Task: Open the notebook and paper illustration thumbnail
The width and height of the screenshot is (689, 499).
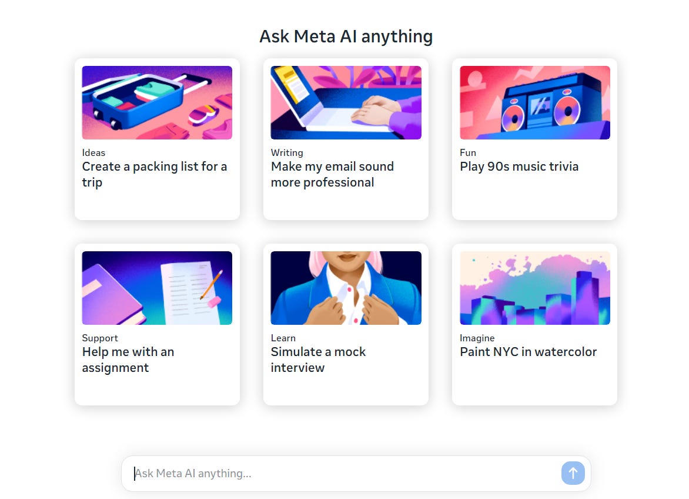Action: pyautogui.click(x=157, y=288)
